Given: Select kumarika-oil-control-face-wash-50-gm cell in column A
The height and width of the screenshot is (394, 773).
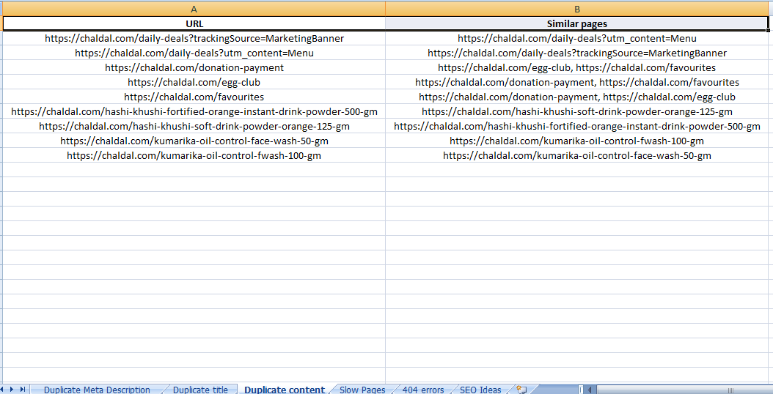Looking at the screenshot, I should point(194,141).
